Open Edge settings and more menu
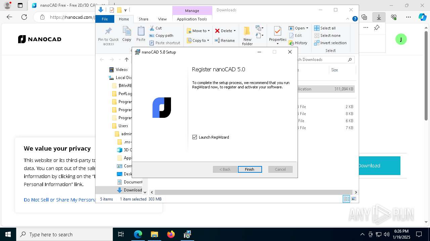Screen dimensions: 430x241 click(408, 17)
